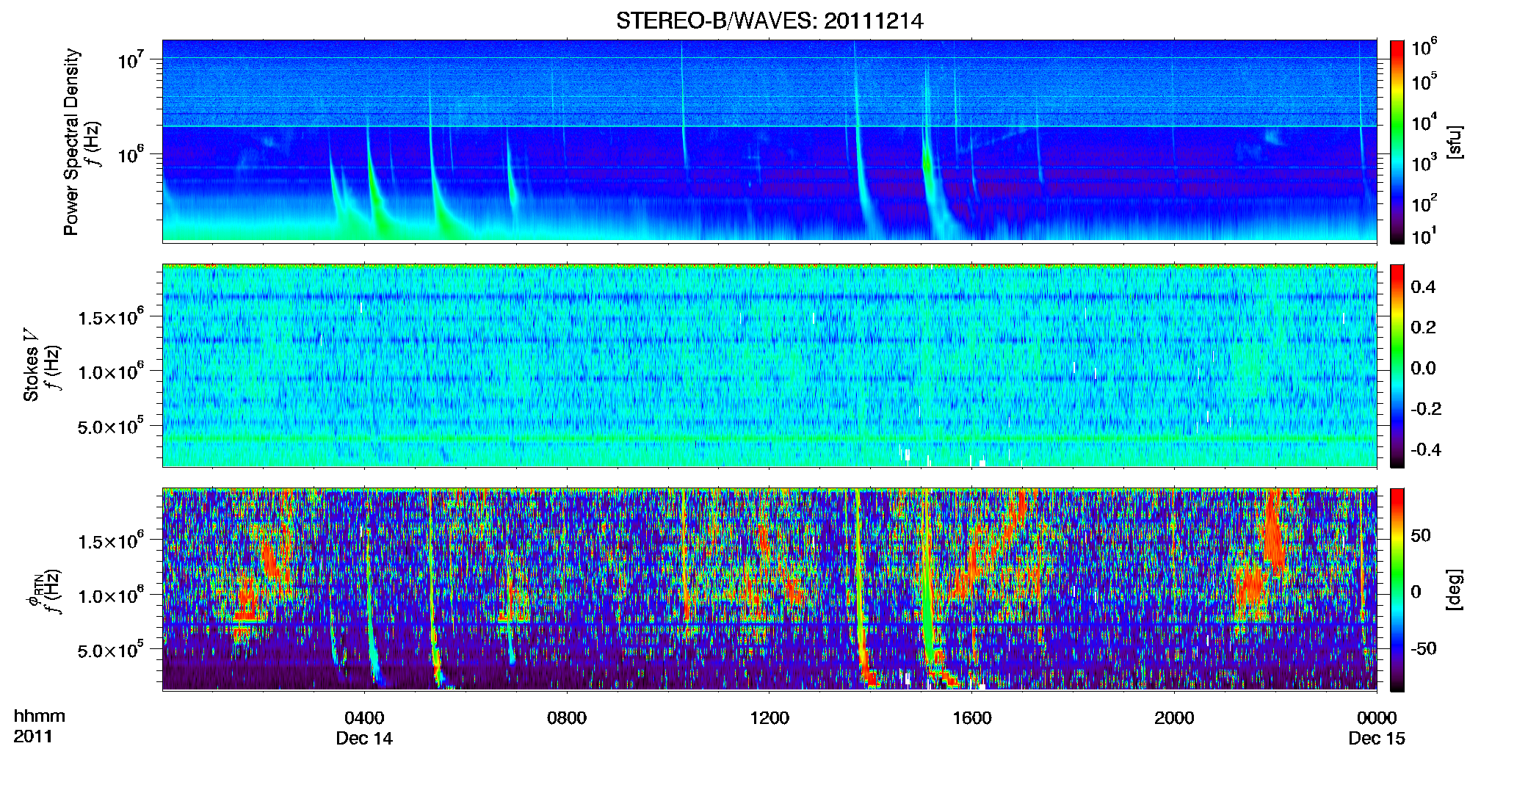1539x793 pixels.
Task: Click the bottom phi RTN spectrogram panel
Action: point(769,590)
